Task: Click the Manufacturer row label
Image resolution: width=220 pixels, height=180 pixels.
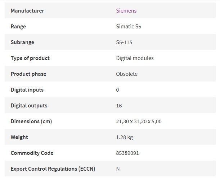Action: tap(27, 11)
